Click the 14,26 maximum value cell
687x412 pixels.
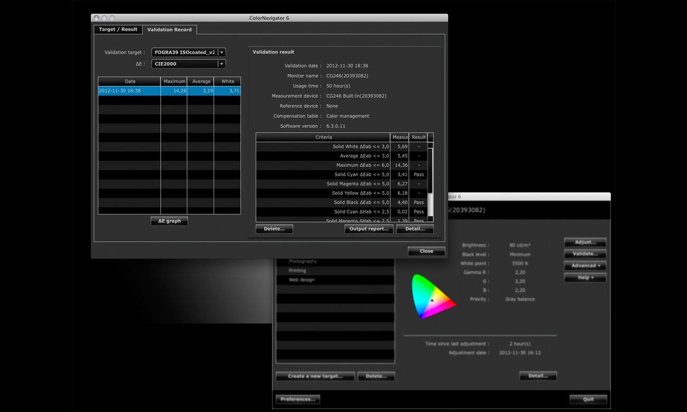[x=174, y=91]
